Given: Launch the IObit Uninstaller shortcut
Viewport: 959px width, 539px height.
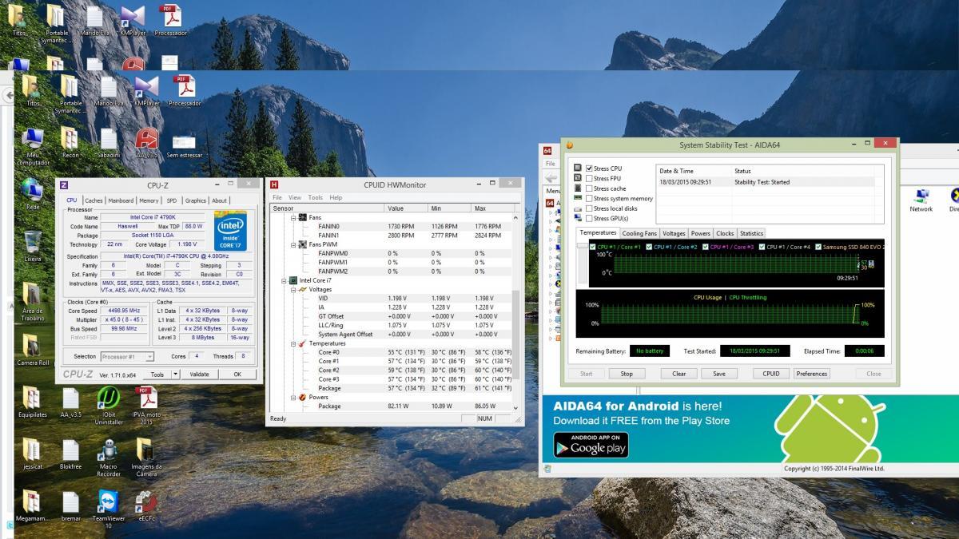Looking at the screenshot, I should [108, 398].
